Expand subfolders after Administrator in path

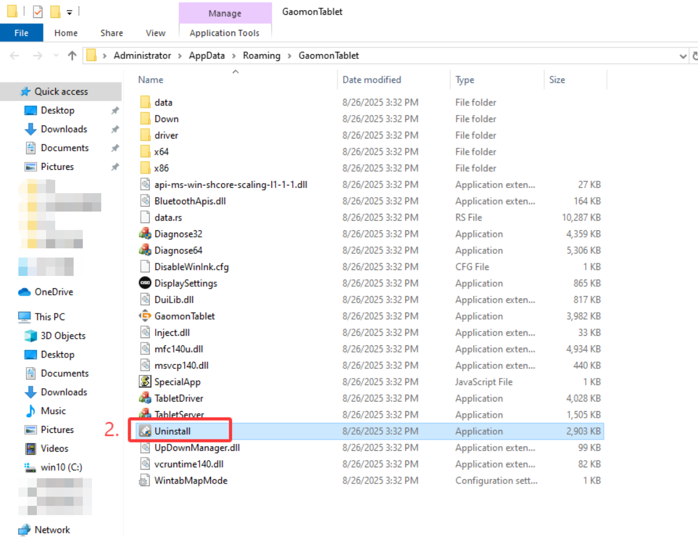click(179, 56)
